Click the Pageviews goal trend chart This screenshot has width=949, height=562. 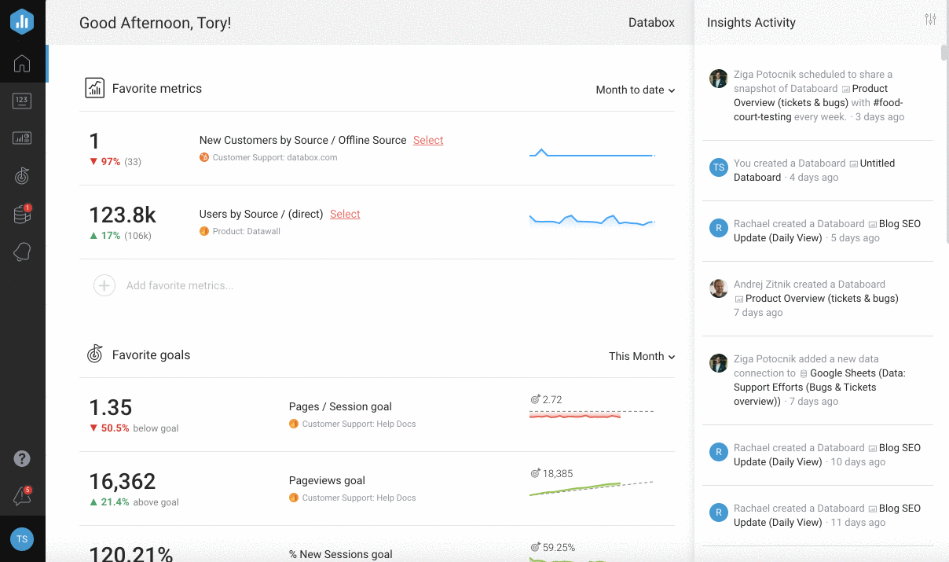(591, 487)
